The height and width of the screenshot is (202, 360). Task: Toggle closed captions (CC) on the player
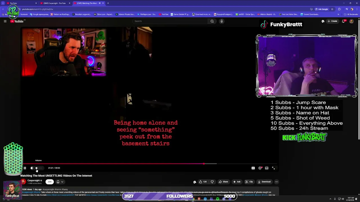coord(253,168)
